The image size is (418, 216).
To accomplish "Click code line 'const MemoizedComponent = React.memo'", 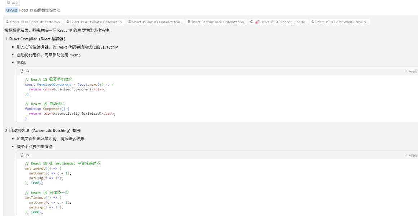I will click(69, 84).
